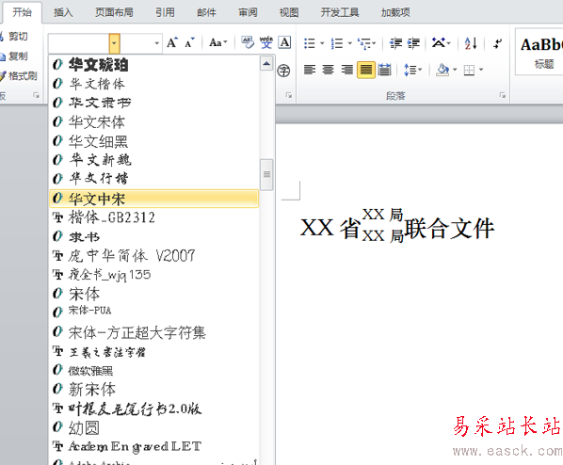
Task: Click the 复制 copy button
Action: 14,56
